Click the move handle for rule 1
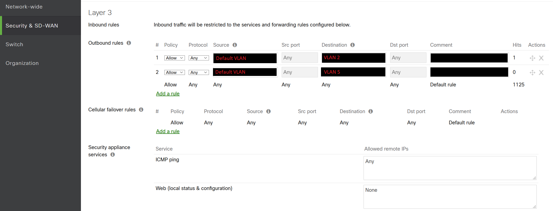Image resolution: width=553 pixels, height=211 pixels. (532, 58)
